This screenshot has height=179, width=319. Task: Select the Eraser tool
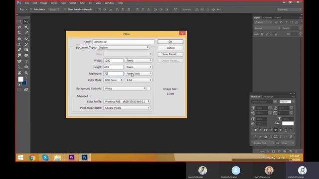(x=19, y=50)
